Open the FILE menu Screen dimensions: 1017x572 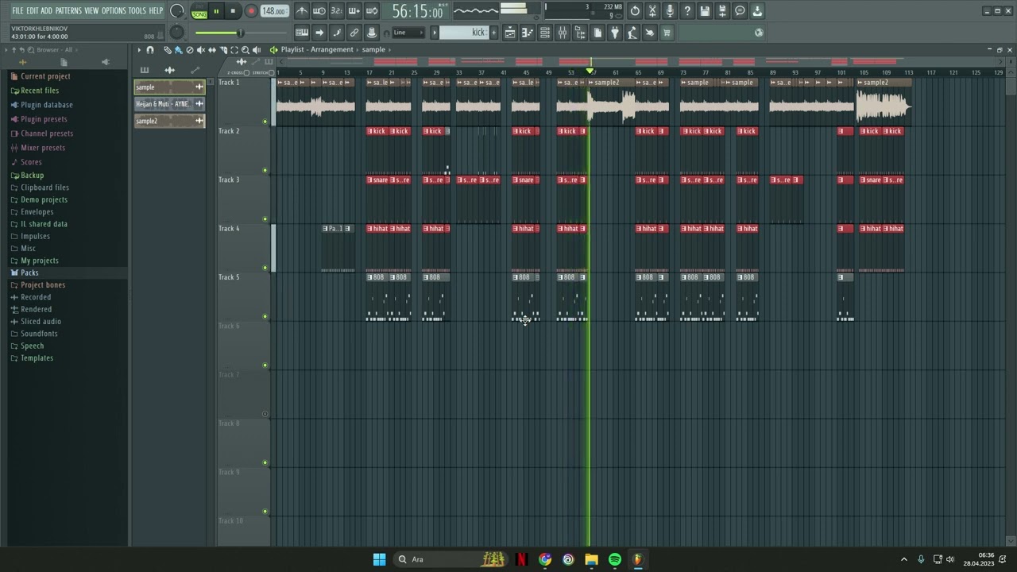[17, 11]
